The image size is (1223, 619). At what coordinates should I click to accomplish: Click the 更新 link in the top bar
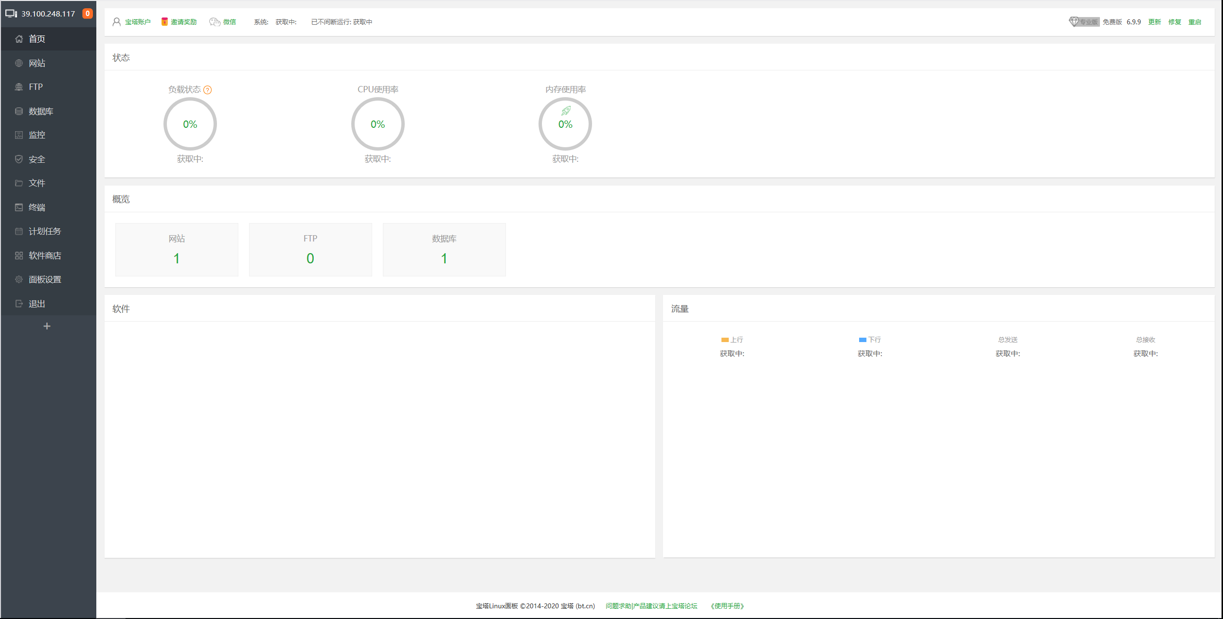point(1154,22)
